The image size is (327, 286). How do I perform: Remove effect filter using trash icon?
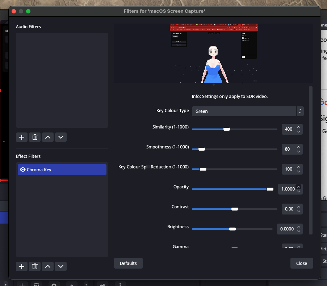pos(35,266)
